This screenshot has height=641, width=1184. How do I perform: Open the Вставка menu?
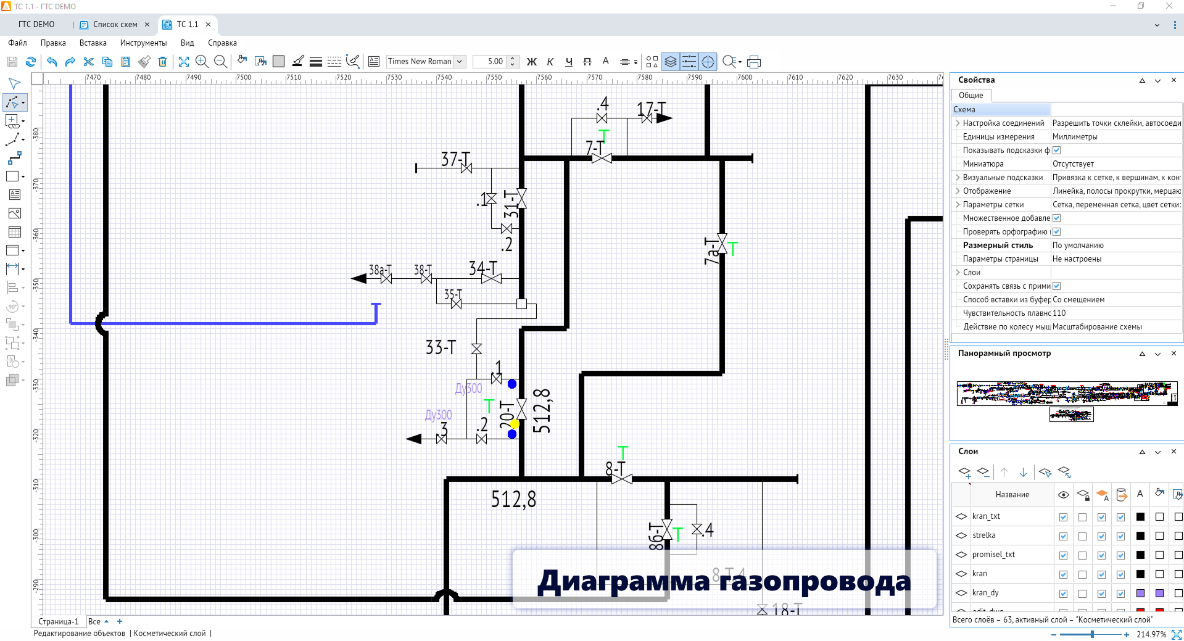[x=93, y=43]
